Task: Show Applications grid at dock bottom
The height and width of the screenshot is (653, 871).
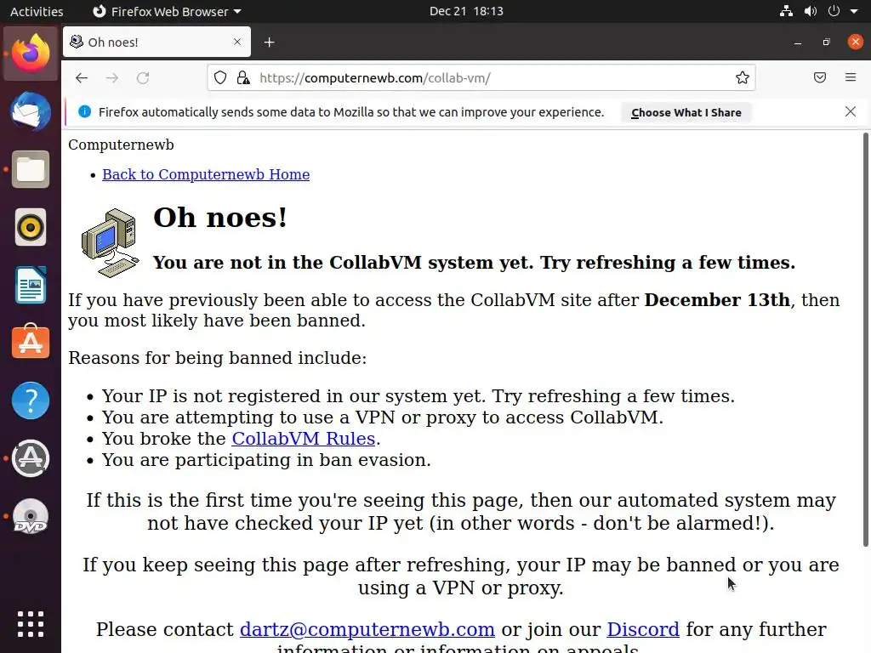Action: (x=31, y=624)
